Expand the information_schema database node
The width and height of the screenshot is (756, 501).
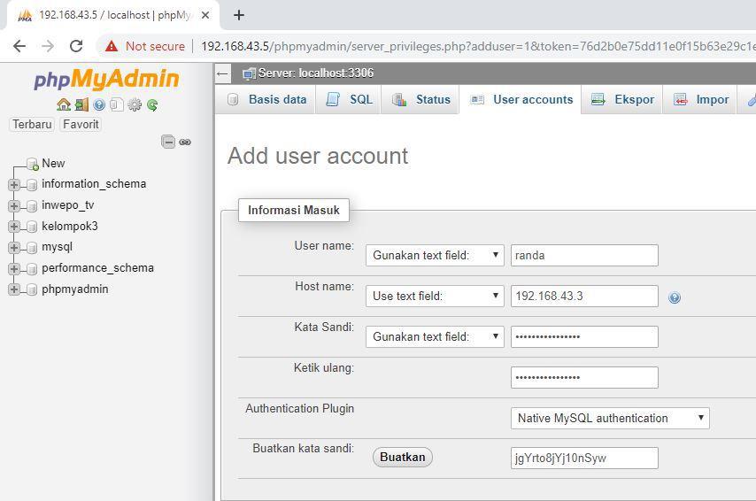pyautogui.click(x=14, y=185)
